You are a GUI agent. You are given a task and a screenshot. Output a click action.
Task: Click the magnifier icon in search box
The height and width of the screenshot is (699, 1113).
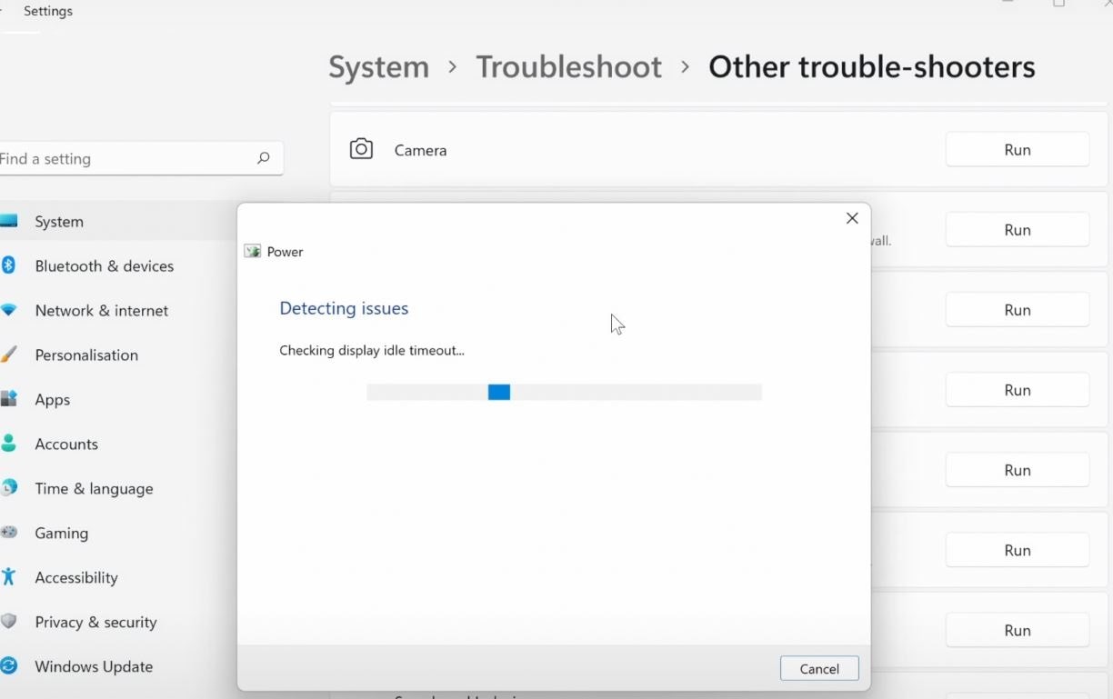click(x=263, y=158)
